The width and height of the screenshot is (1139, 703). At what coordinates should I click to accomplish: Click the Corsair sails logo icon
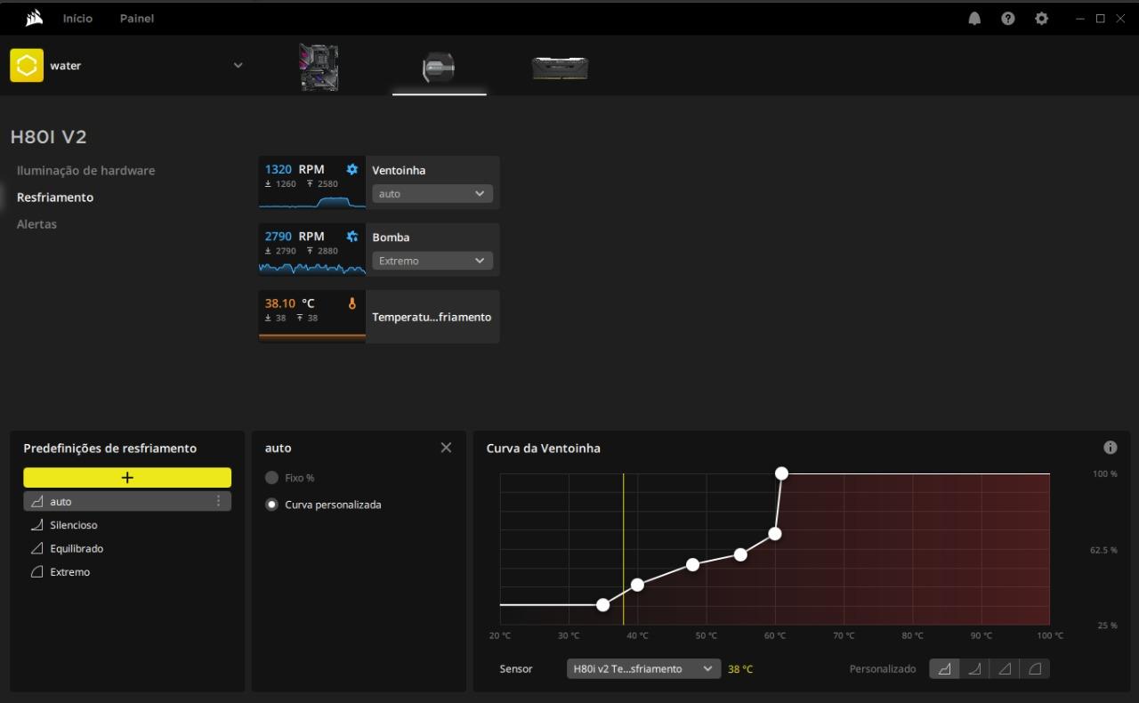35,18
